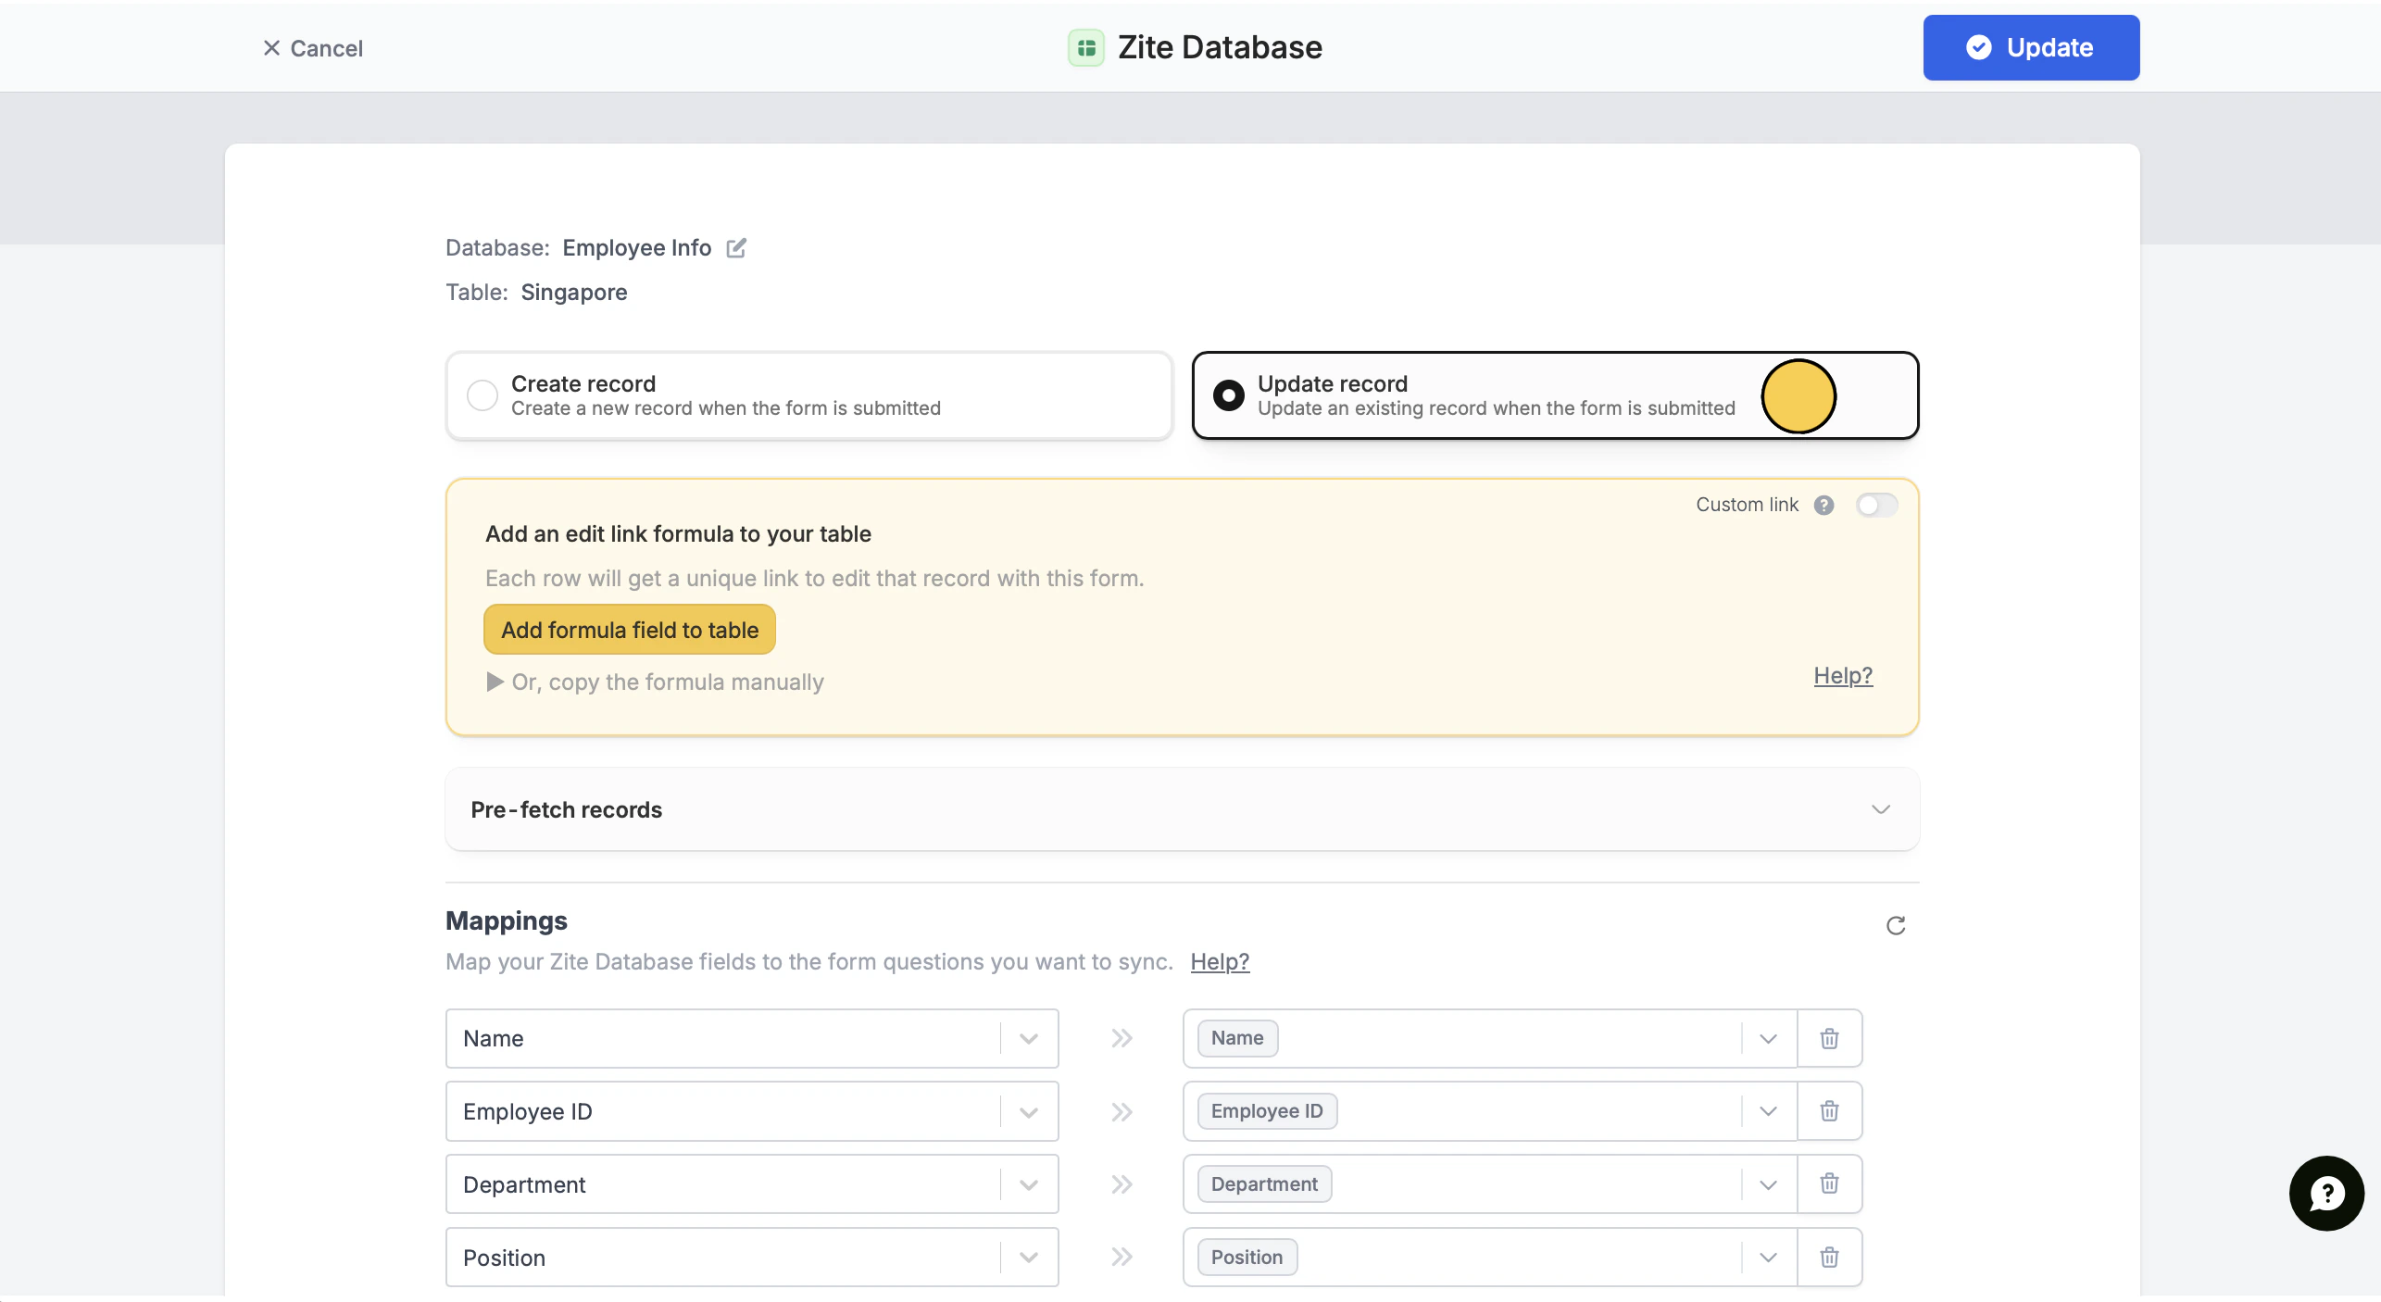Click the refresh mappings icon
The width and height of the screenshot is (2381, 1302).
(1895, 925)
